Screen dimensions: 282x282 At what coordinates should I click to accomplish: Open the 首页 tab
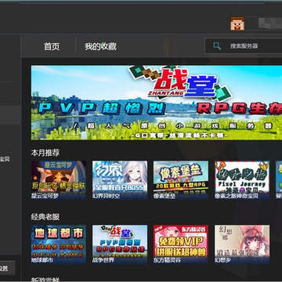52,46
